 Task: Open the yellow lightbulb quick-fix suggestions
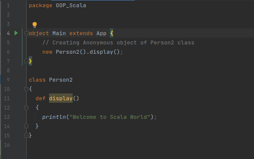(x=35, y=25)
